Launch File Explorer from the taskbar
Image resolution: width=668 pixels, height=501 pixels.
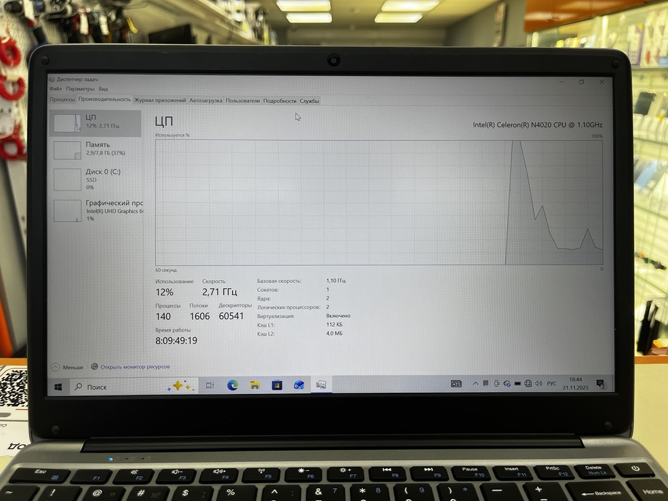click(x=255, y=385)
